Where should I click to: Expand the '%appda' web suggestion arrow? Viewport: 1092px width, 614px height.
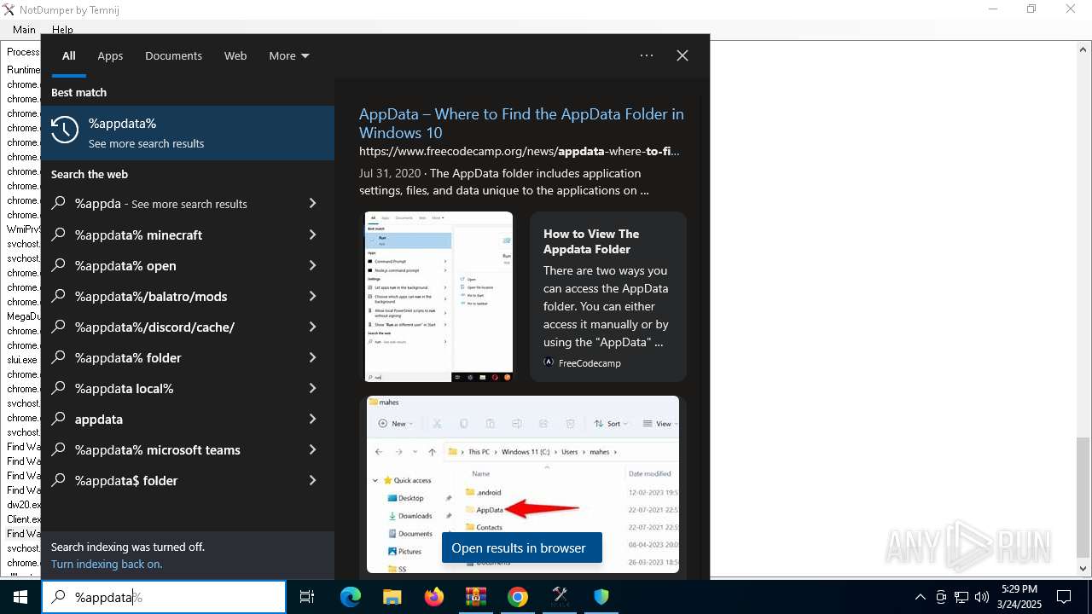(x=312, y=204)
